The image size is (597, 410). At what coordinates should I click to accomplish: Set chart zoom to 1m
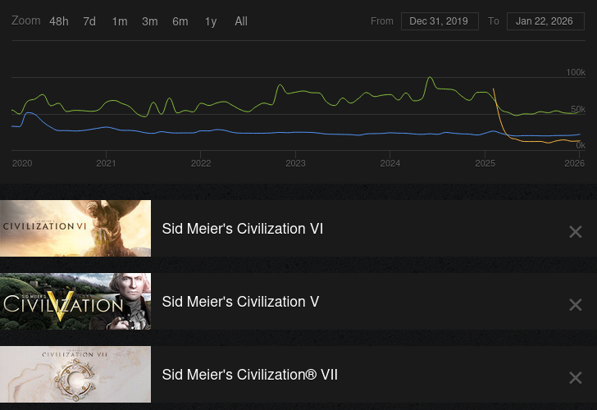point(120,21)
